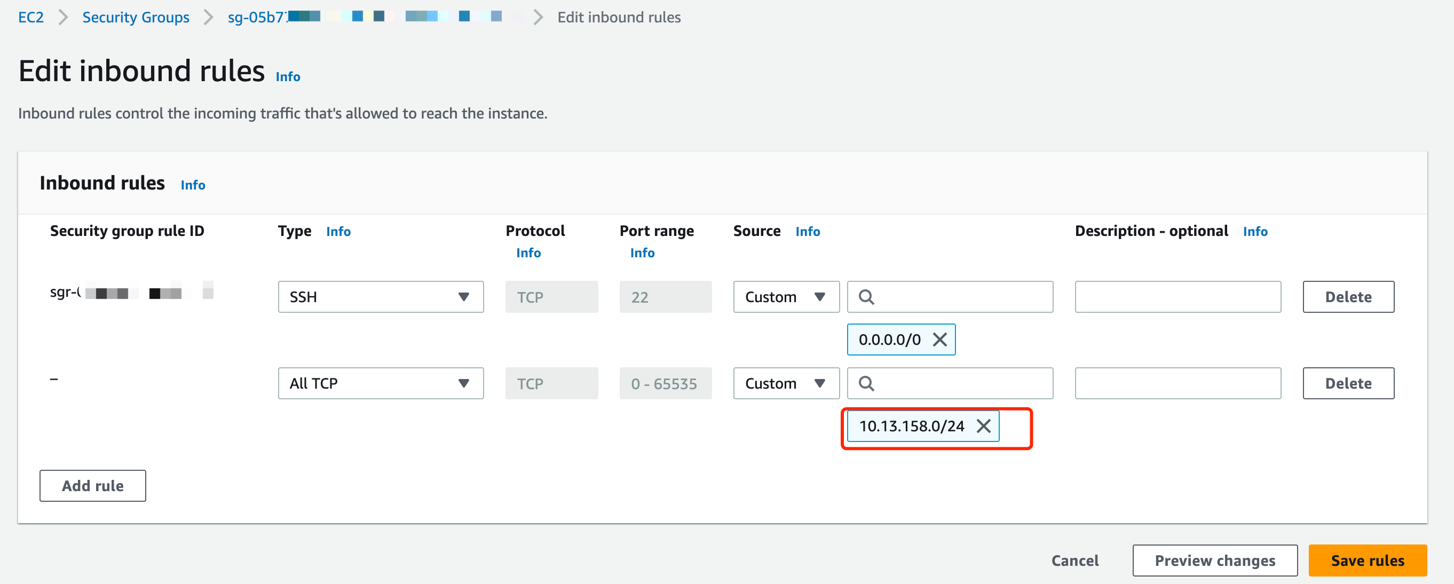Go to the EC2 breadcrumb link
The height and width of the screenshot is (584, 1454).
pyautogui.click(x=30, y=17)
